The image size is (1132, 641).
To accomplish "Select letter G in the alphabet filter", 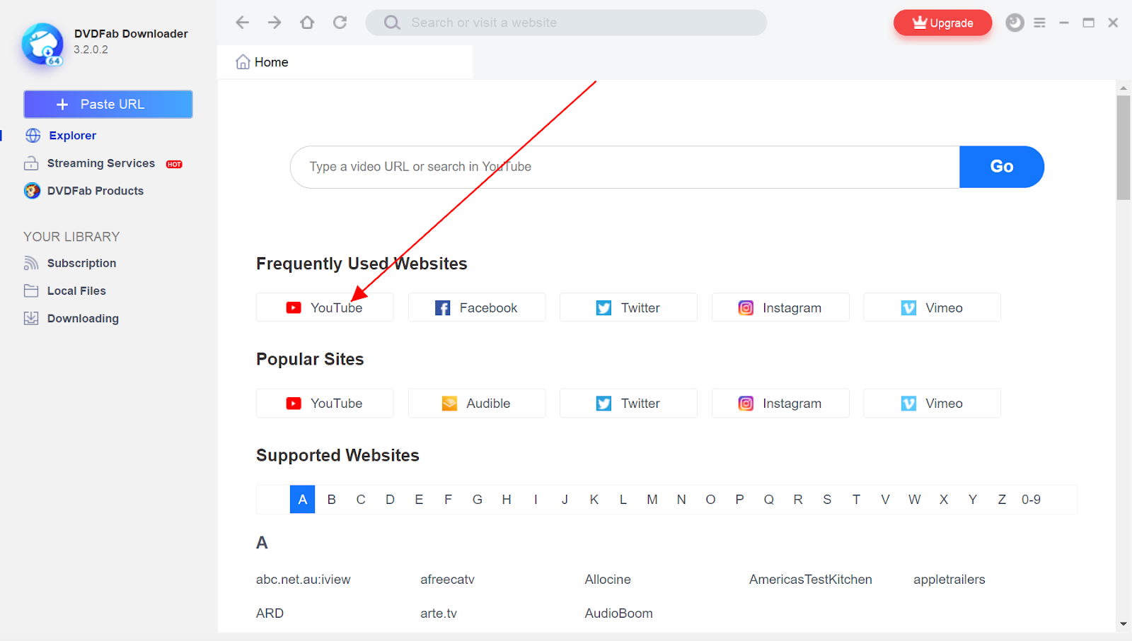I will tap(478, 500).
